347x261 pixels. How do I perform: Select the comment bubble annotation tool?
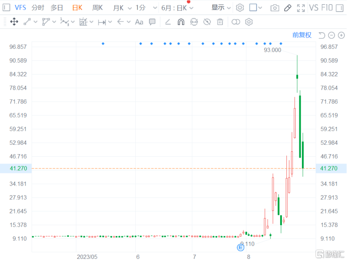click(x=152, y=22)
